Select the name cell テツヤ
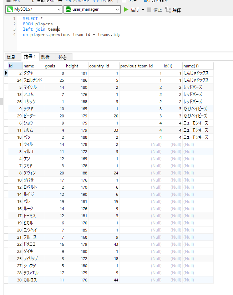233x295 pixels. 33,109
